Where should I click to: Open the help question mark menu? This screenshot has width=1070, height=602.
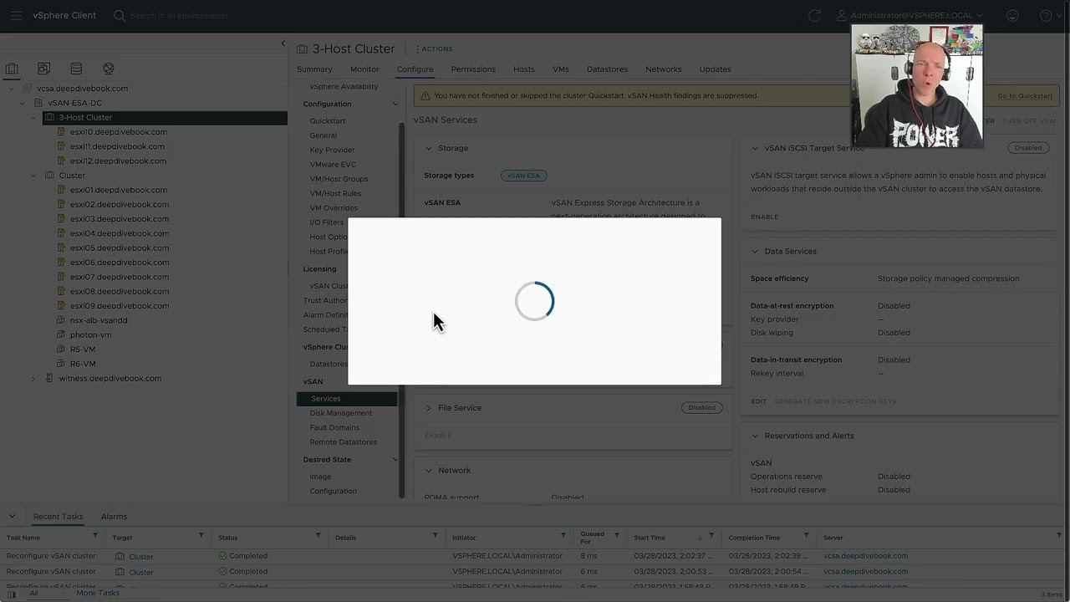point(1045,15)
